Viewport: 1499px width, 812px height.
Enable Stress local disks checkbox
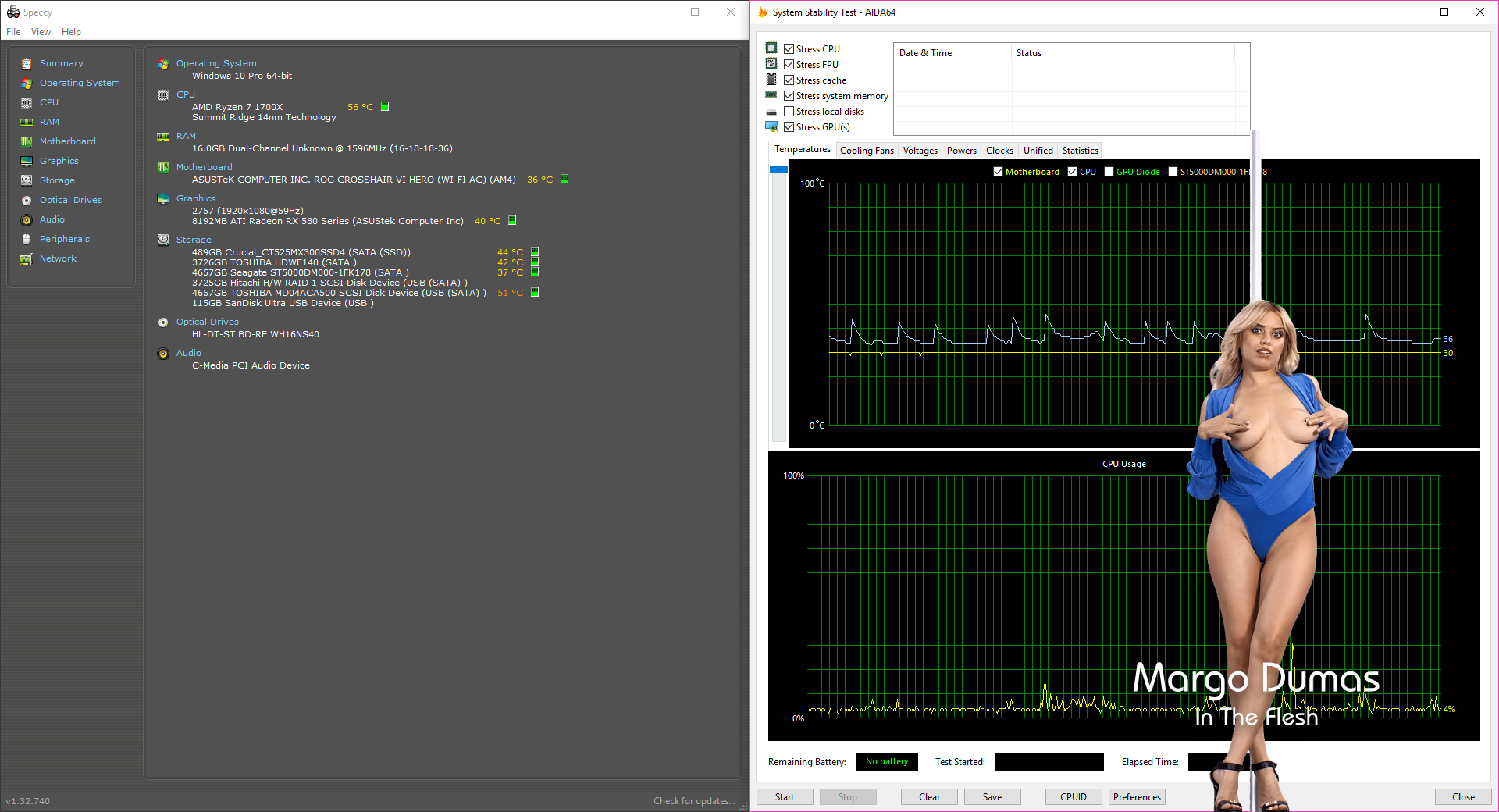point(789,112)
